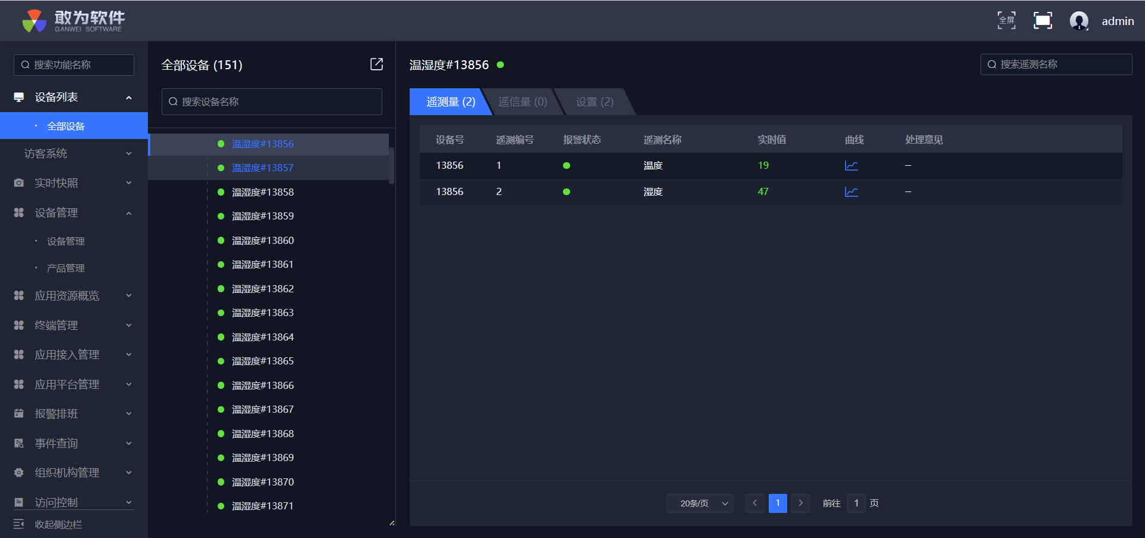Click the admin user avatar
The image size is (1145, 538).
tap(1079, 21)
